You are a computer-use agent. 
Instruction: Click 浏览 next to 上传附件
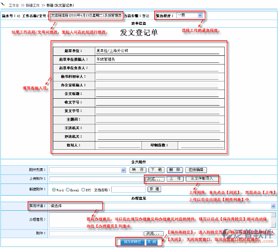point(154,179)
